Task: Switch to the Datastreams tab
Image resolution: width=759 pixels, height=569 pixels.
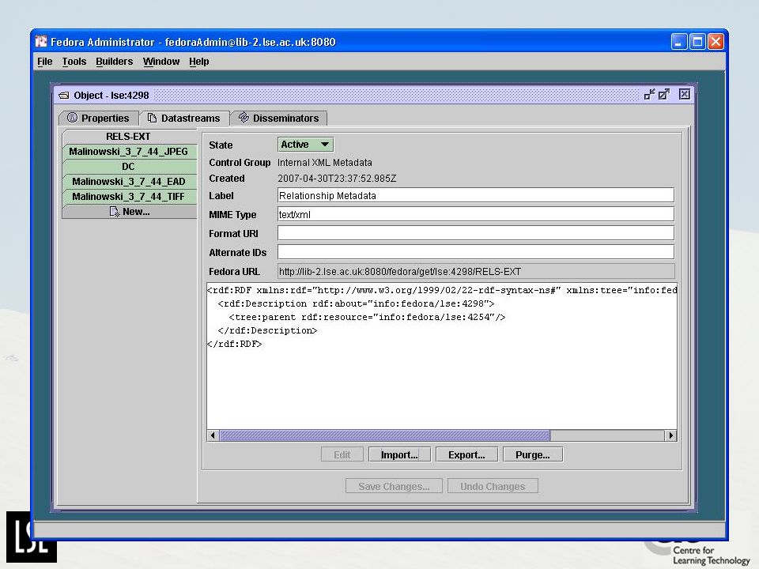Action: coord(184,118)
